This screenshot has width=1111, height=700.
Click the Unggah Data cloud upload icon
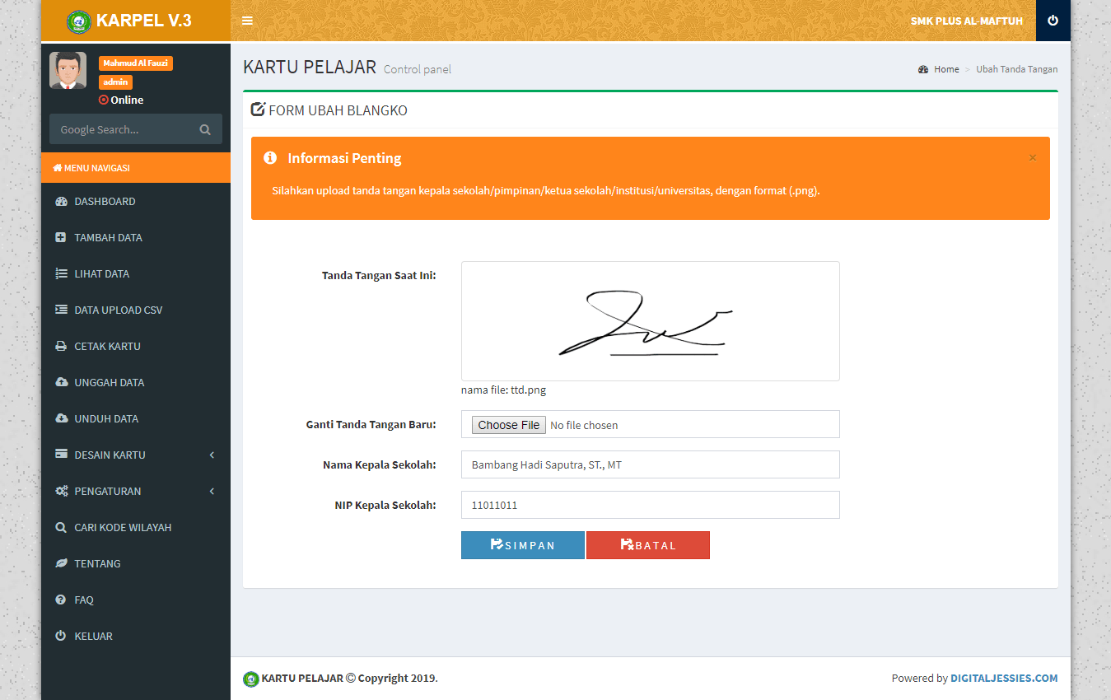(x=61, y=383)
